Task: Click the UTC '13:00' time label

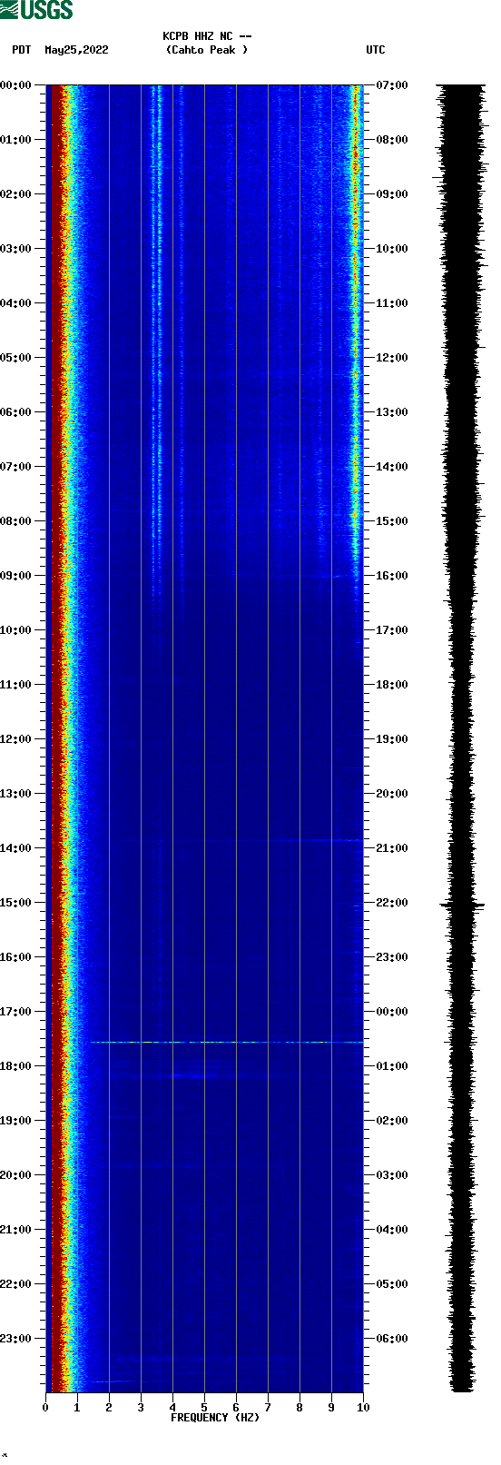Action: click(392, 412)
